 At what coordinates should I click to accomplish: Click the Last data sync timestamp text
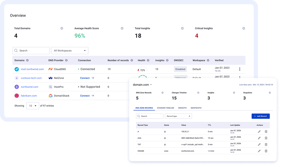pyautogui.click(x=256, y=85)
